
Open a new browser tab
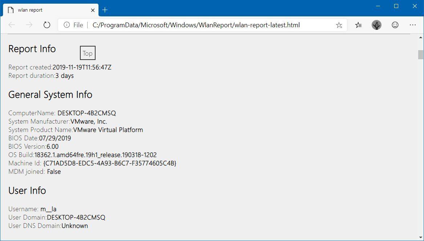pyautogui.click(x=105, y=10)
